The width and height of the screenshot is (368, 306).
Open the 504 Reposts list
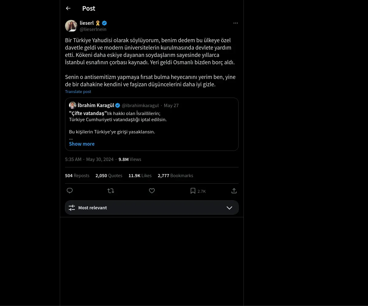[77, 176]
